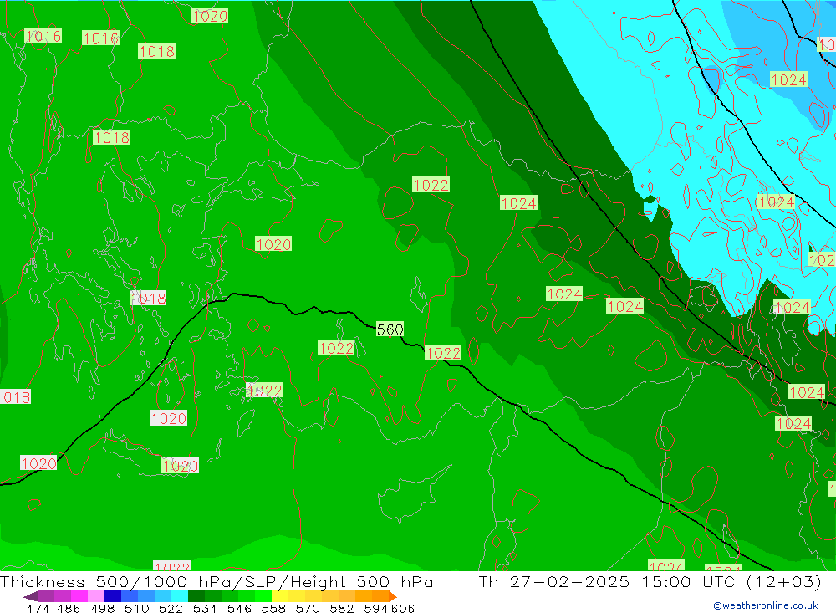Screen dimensions: 836x613
Task: Click the legend value 498
Action: [103, 608]
